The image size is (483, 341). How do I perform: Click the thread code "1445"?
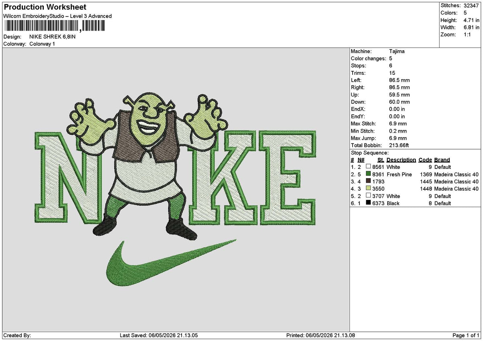coord(426,181)
